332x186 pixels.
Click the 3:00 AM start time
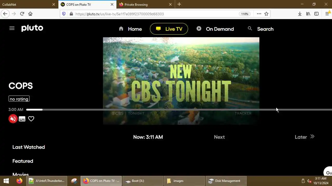(x=16, y=110)
